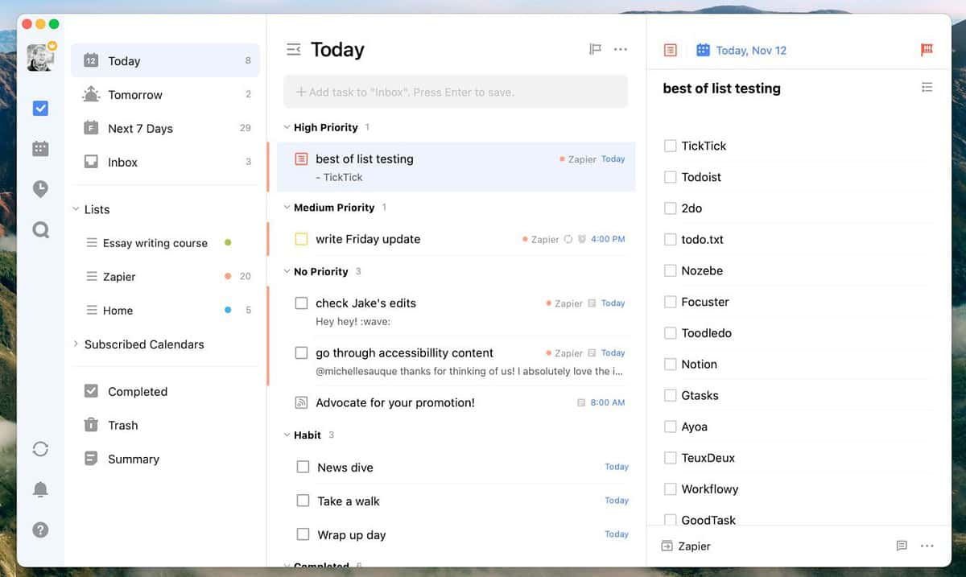
Task: Select the Today smart list
Action: [x=165, y=60]
